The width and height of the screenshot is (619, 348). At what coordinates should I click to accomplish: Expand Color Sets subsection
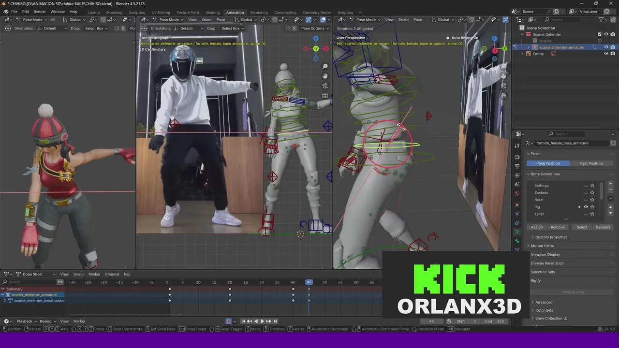[x=544, y=310]
